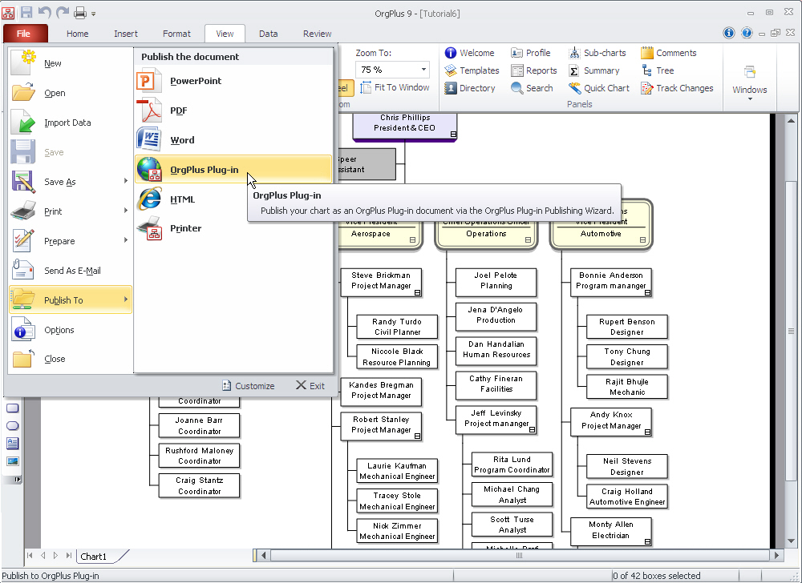Click the customize quick access toolbar arrow
The image size is (802, 583).
[x=94, y=14]
